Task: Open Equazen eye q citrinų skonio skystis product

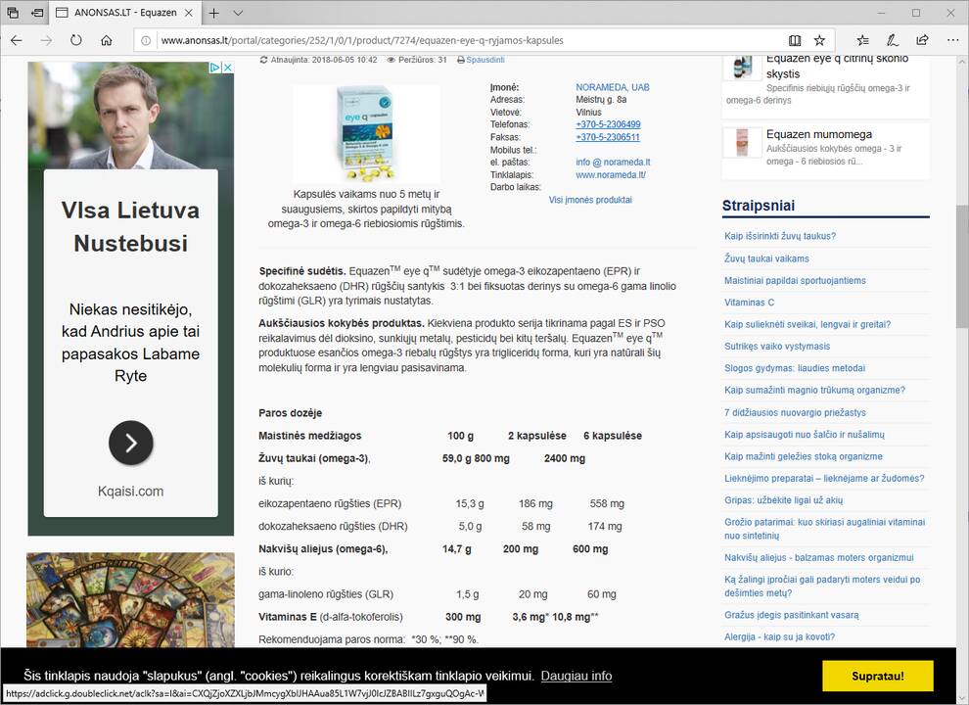Action: coord(838,67)
